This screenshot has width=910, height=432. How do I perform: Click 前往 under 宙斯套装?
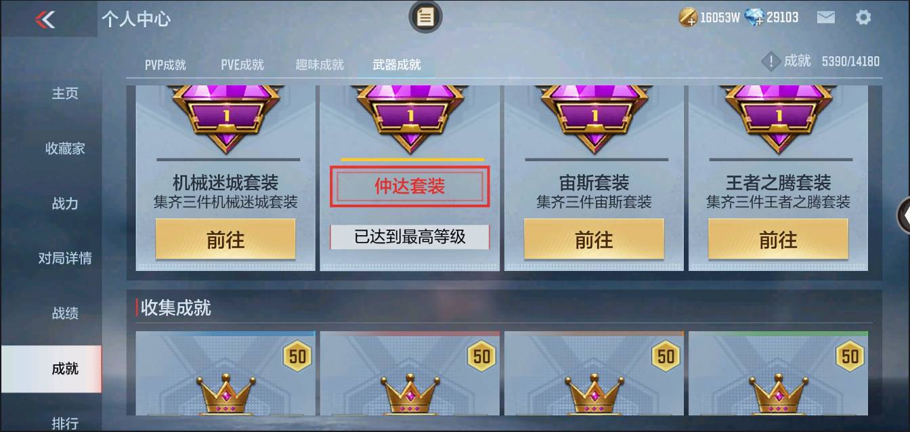point(594,239)
